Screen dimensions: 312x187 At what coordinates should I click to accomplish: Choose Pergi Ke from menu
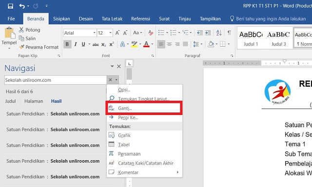point(144,117)
